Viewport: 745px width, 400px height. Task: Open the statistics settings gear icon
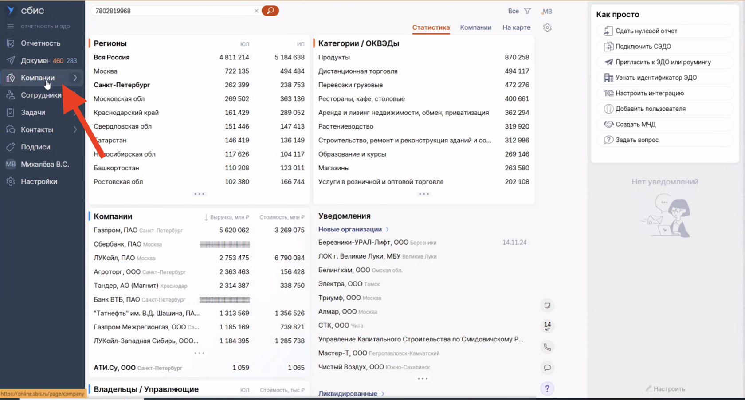[x=547, y=27]
